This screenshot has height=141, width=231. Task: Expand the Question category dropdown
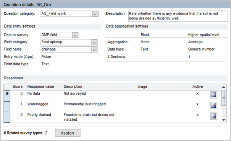[x=95, y=14]
